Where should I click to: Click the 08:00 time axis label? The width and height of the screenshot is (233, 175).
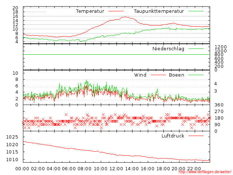click(84, 169)
